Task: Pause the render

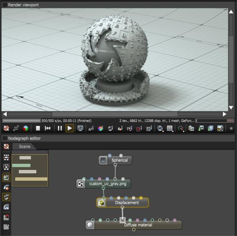Action: (x=60, y=129)
